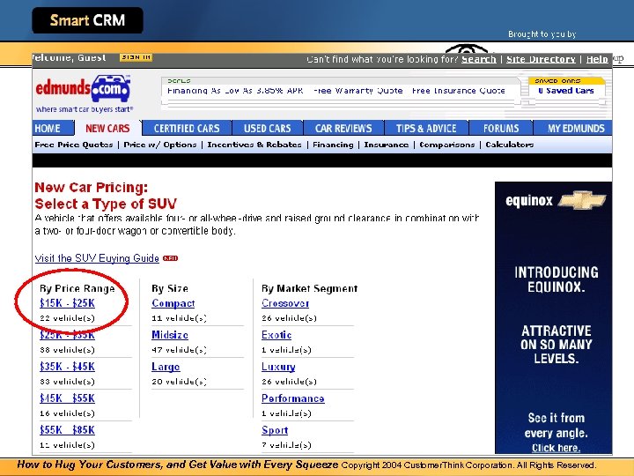Image resolution: width=634 pixels, height=476 pixels.
Task: Switch to the CERTIFIED CARS tab
Action: (187, 129)
